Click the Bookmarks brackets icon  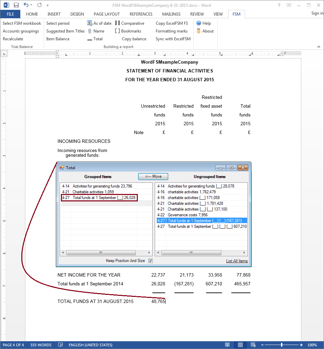(117, 31)
